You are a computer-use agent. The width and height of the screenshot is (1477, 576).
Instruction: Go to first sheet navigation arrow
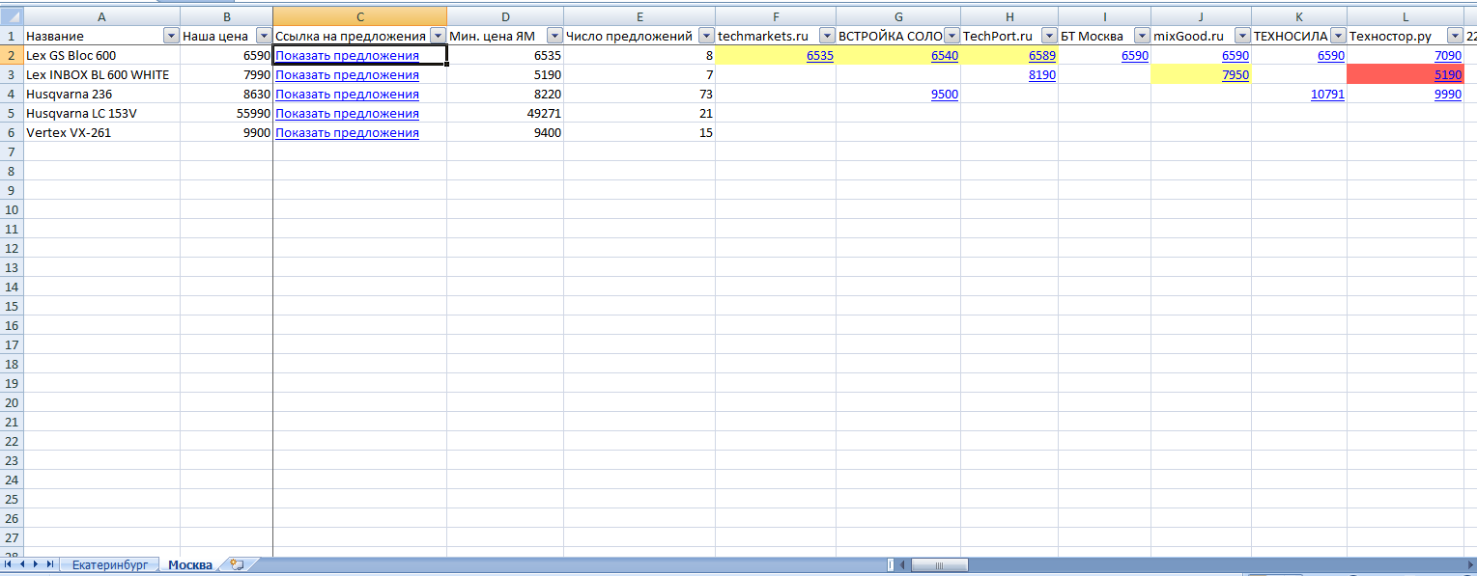pos(9,564)
